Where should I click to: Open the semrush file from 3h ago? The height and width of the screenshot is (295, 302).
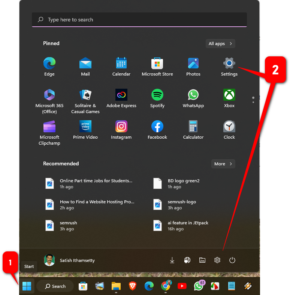click(x=61, y=225)
